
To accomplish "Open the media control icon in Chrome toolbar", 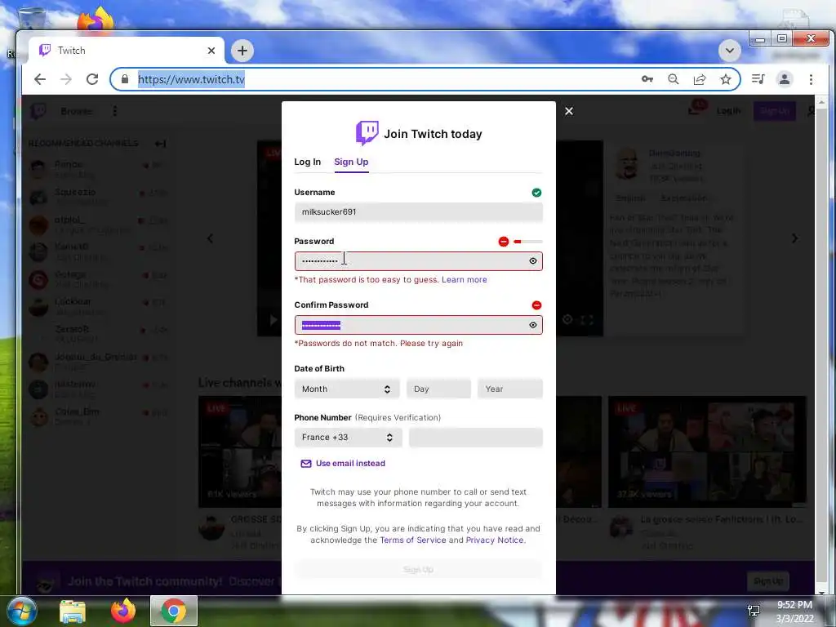I will [758, 79].
